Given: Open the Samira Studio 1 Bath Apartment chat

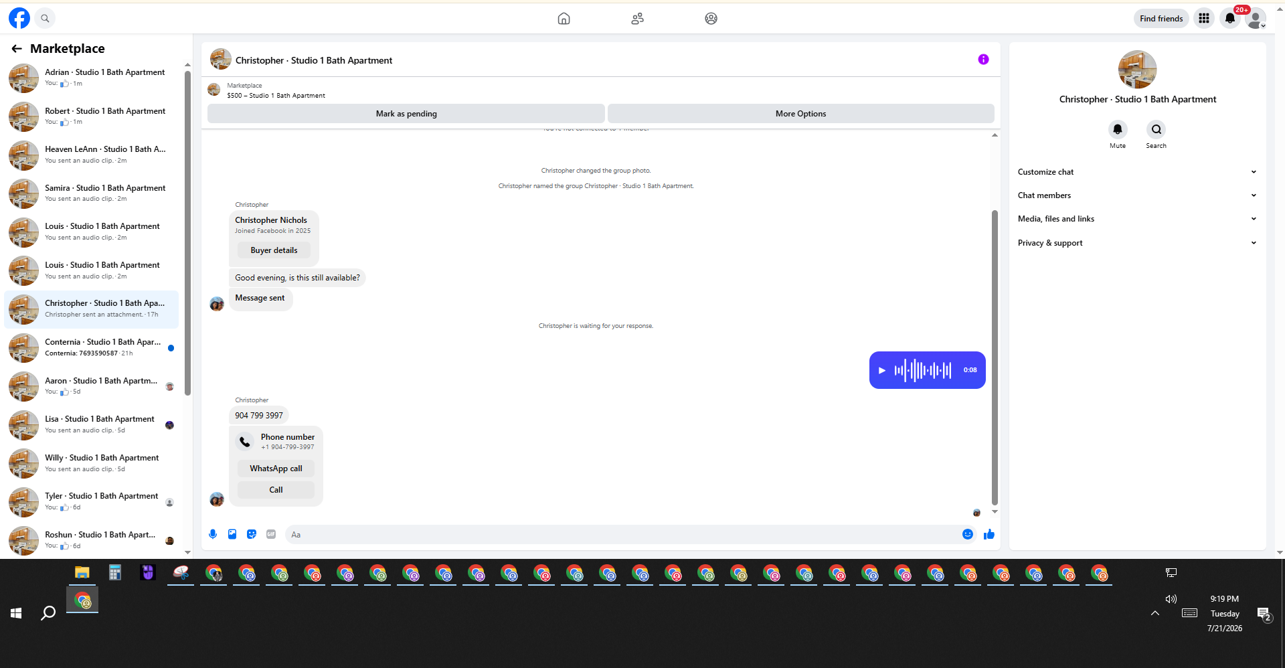Looking at the screenshot, I should [92, 193].
